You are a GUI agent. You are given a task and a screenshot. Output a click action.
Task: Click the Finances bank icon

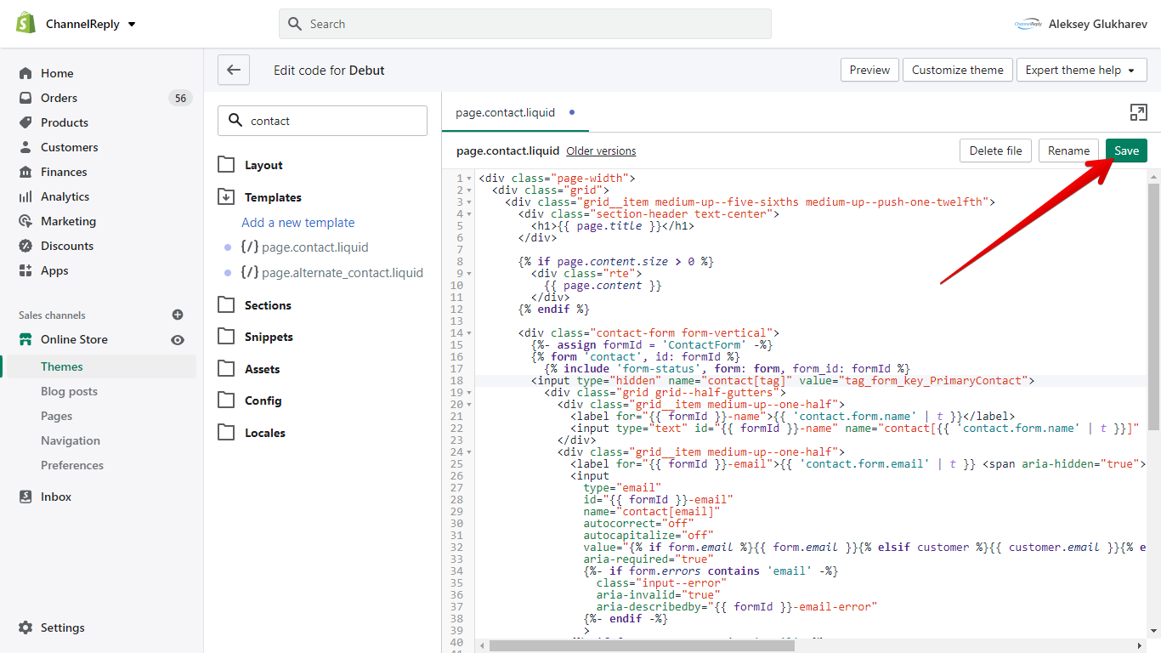click(25, 172)
